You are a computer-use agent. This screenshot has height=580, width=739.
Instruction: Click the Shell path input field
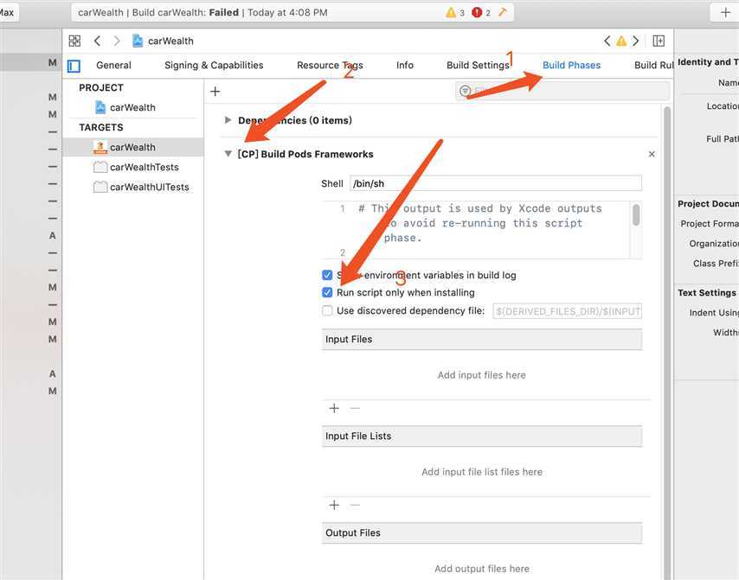pos(495,183)
